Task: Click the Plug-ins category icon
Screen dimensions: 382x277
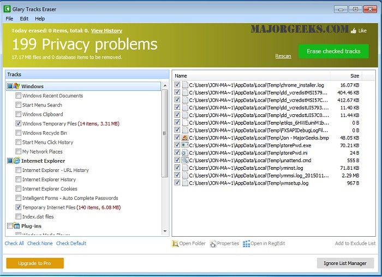Action: (16, 226)
